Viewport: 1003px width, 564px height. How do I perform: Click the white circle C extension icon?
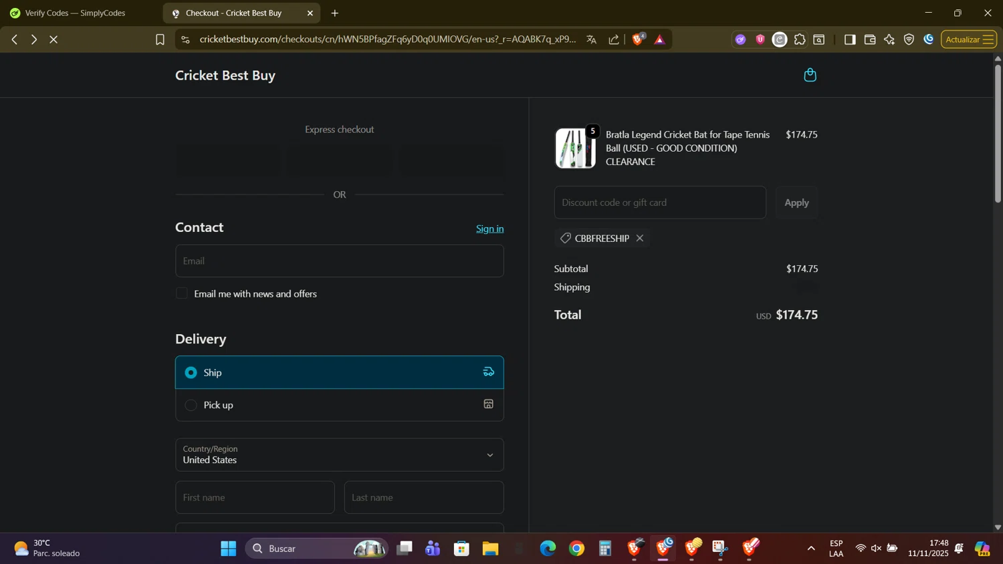pos(780,39)
